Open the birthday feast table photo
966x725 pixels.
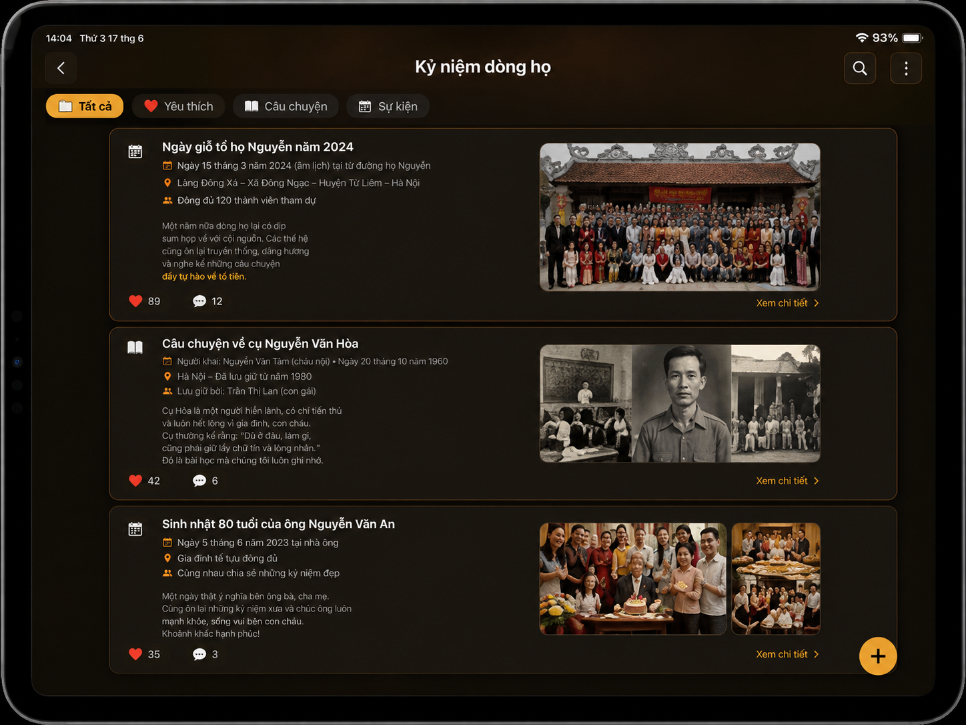(x=776, y=579)
